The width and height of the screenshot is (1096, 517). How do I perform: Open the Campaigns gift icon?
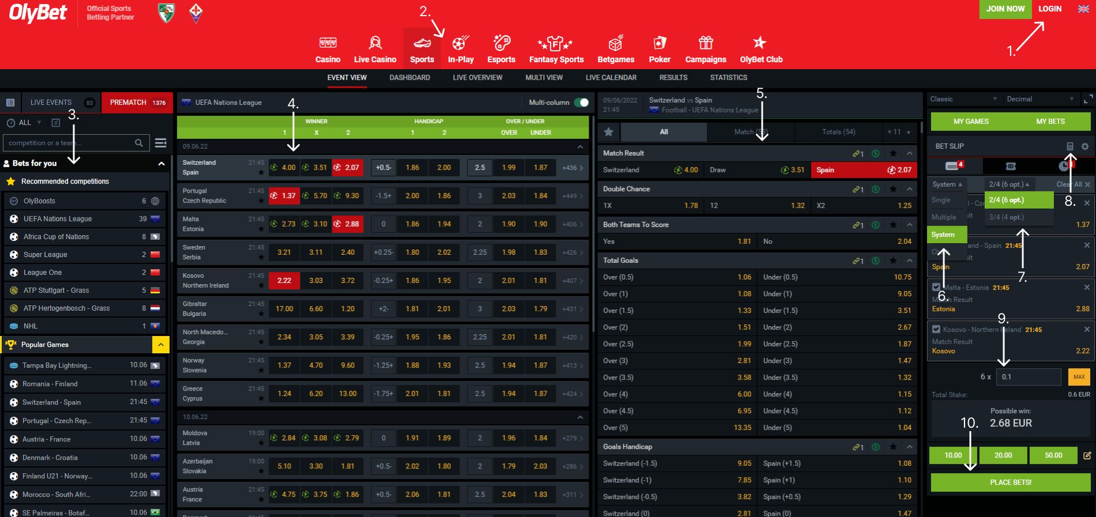pos(705,43)
